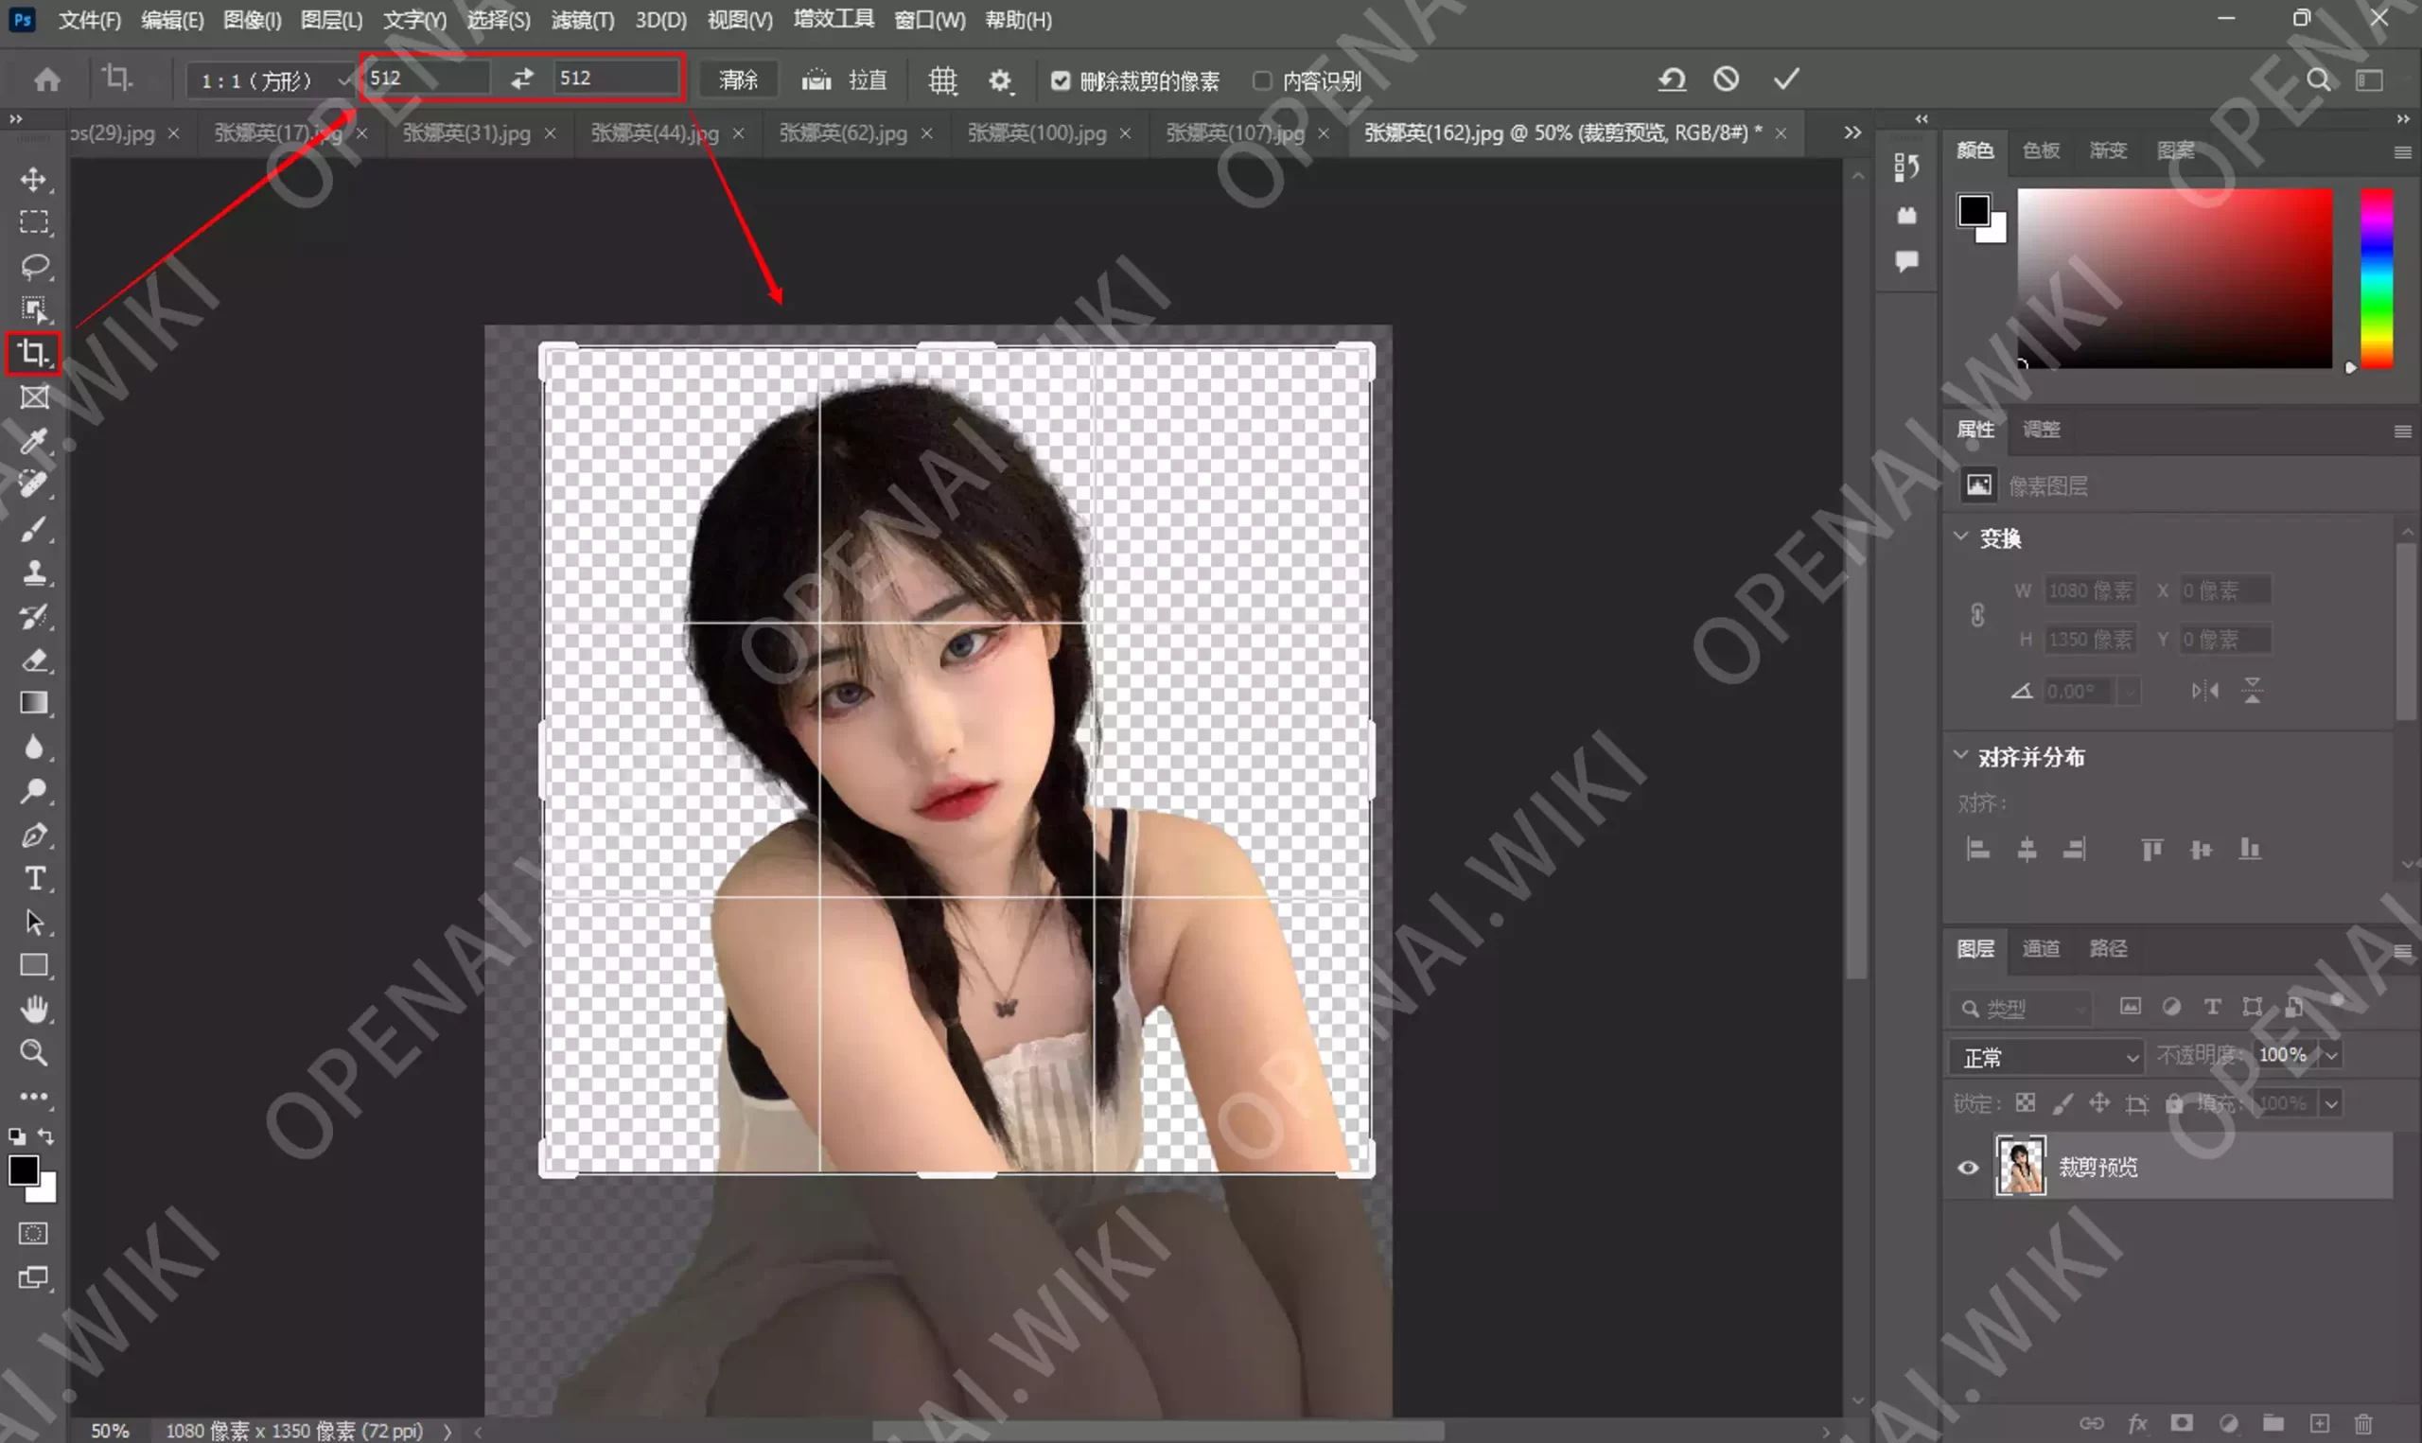Collapse the 变换 section
This screenshot has width=2422, height=1443.
click(1961, 537)
